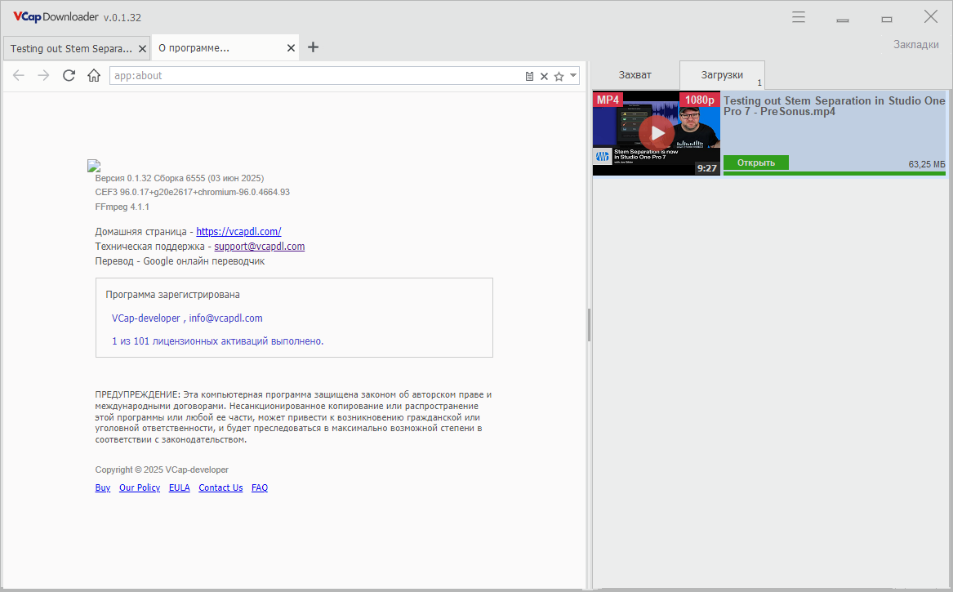Clear the address bar with the X icon
This screenshot has width=953, height=592.
coord(544,76)
